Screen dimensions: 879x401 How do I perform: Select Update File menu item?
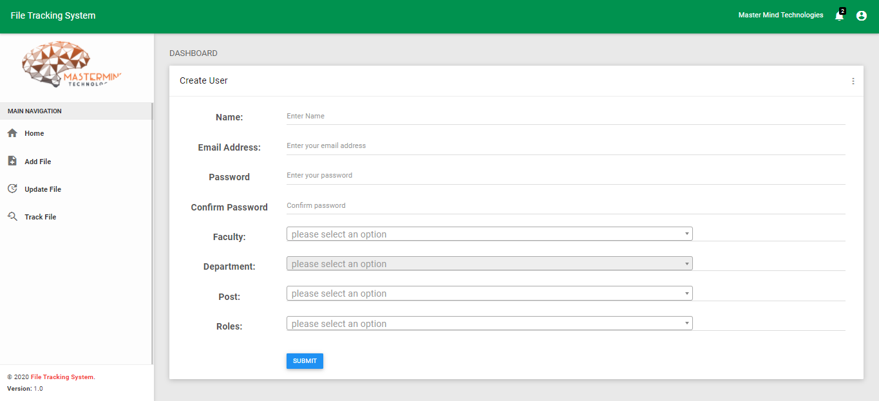pos(43,189)
